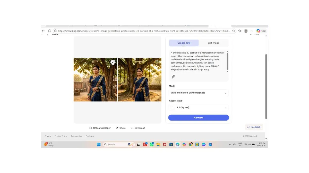
Task: Click the prompt box scrollbar
Action: coord(227,62)
